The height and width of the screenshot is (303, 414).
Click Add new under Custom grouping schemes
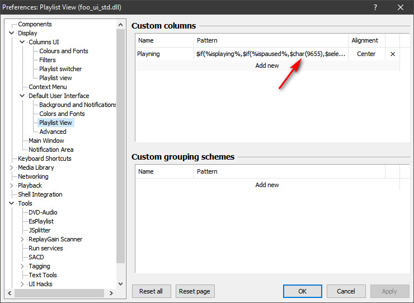(x=267, y=185)
